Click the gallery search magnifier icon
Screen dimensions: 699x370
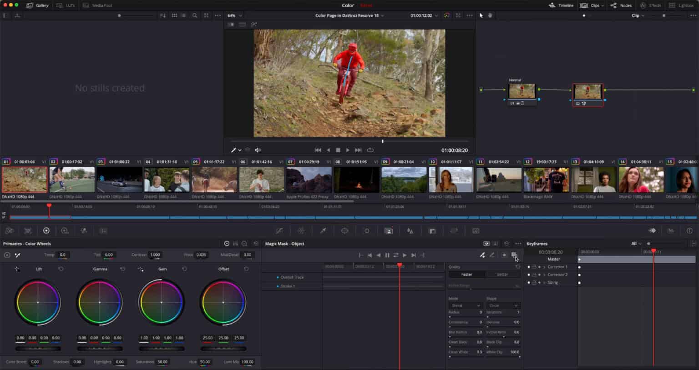[195, 15]
